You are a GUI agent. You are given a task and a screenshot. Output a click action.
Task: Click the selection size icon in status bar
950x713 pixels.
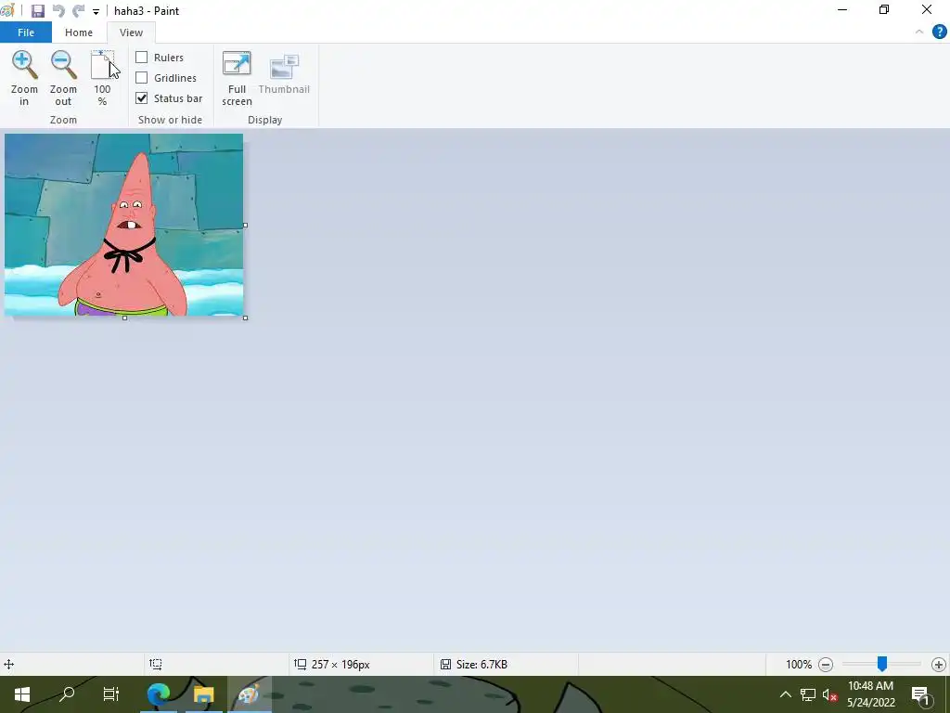coord(156,665)
